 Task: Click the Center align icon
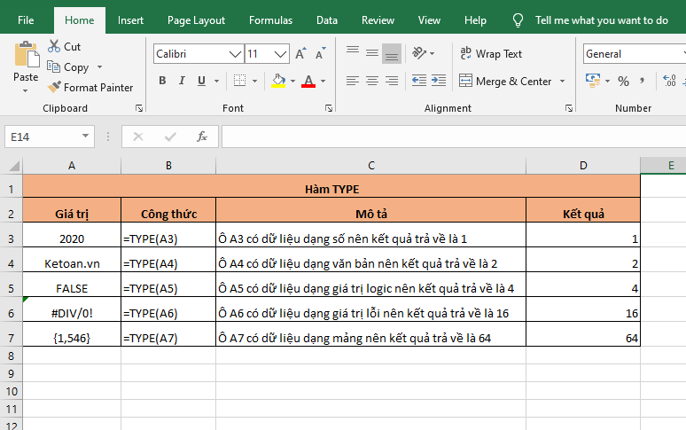(x=371, y=82)
